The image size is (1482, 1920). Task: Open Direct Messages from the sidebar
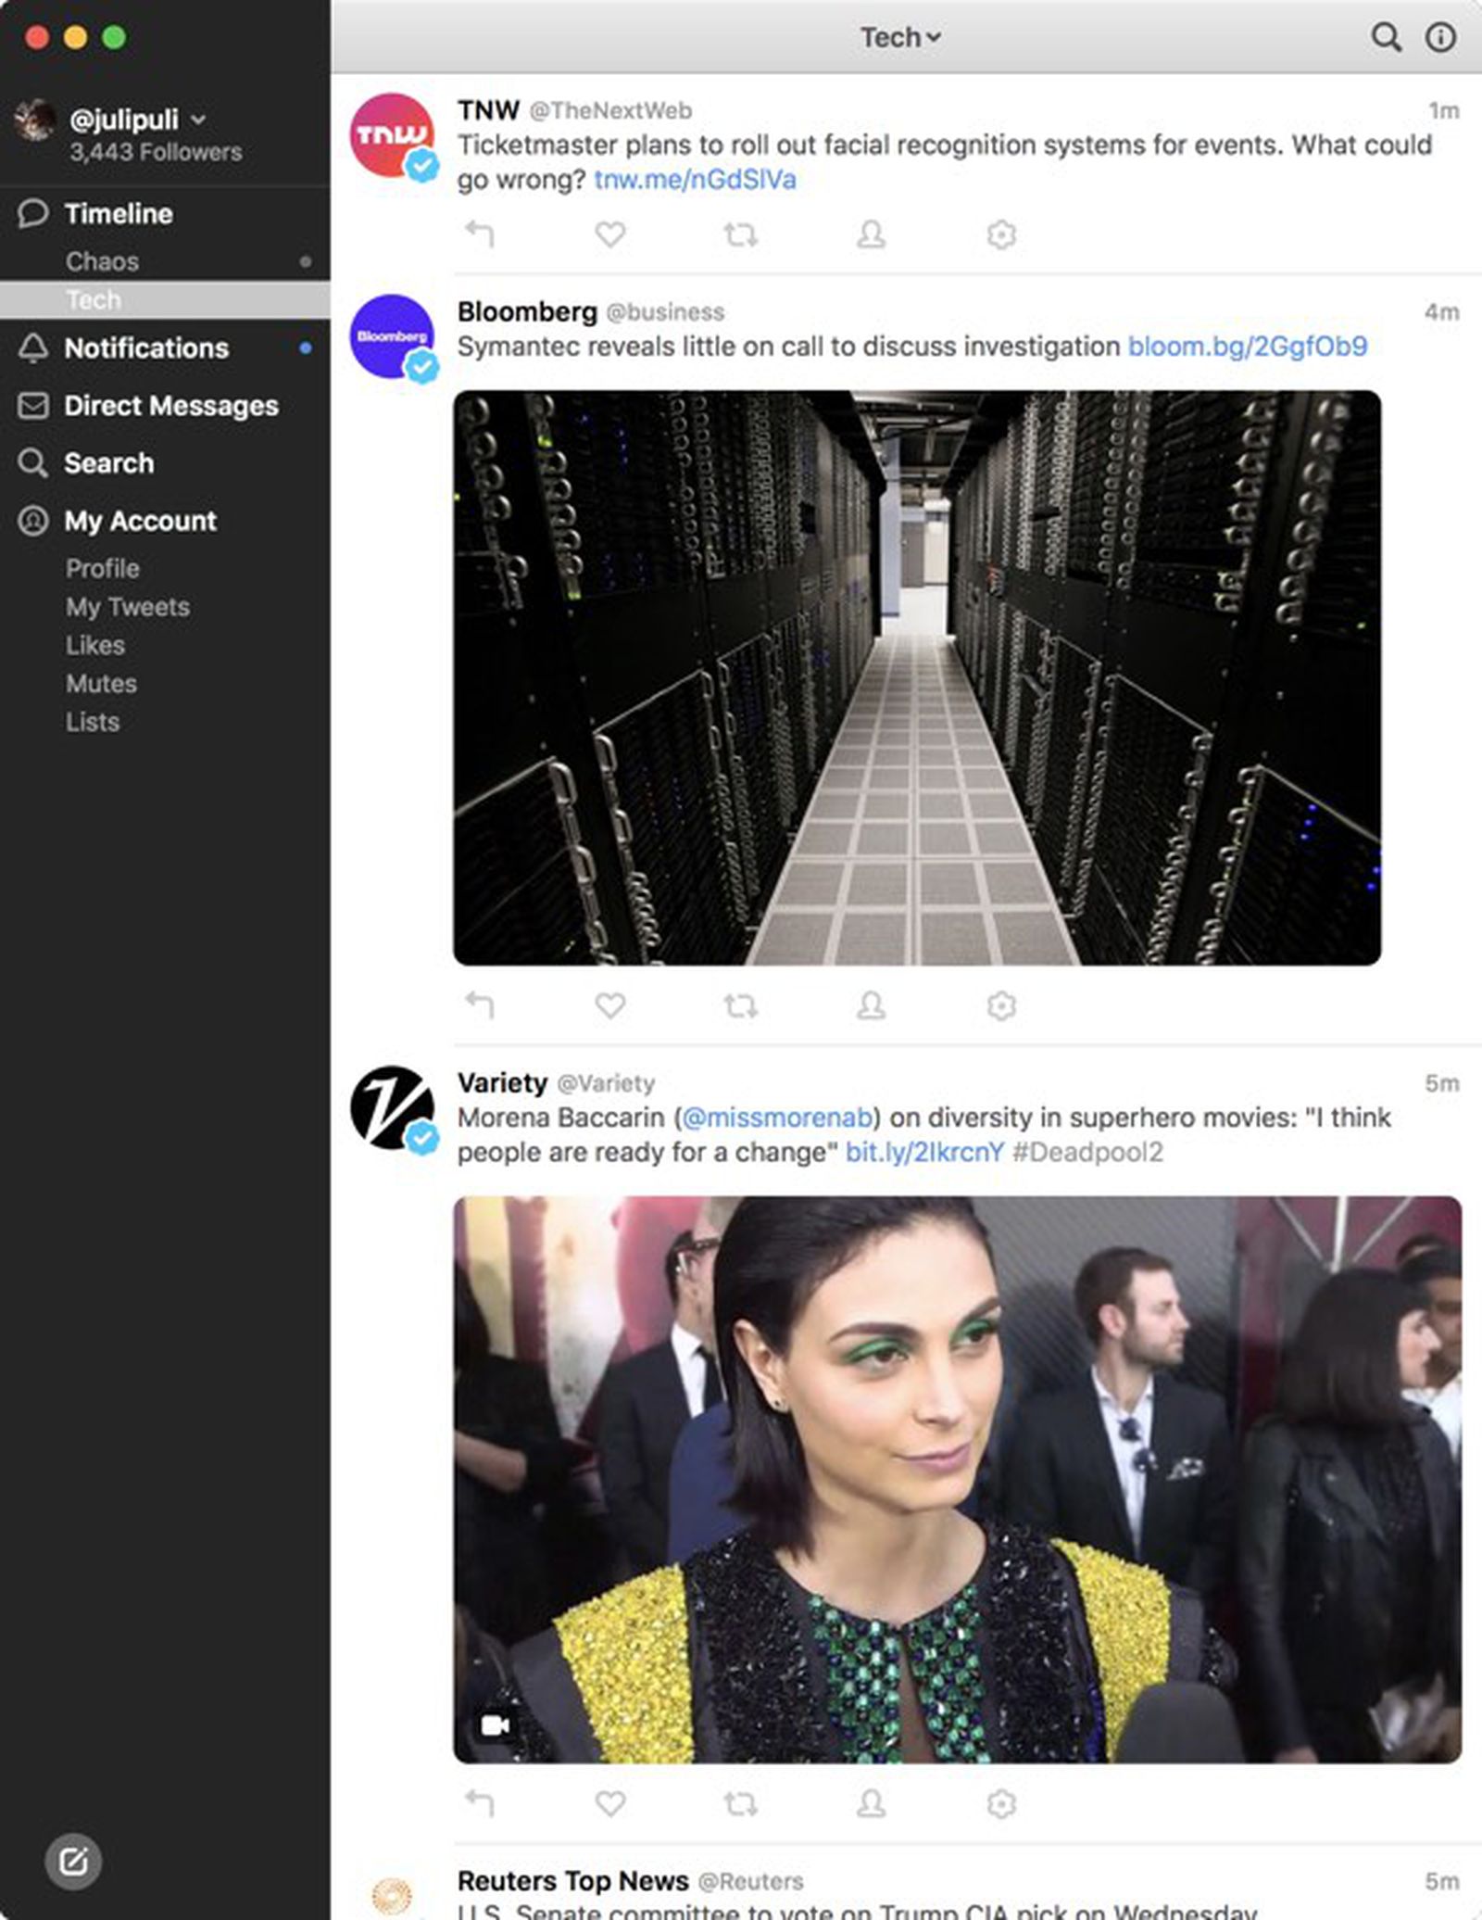click(x=170, y=406)
